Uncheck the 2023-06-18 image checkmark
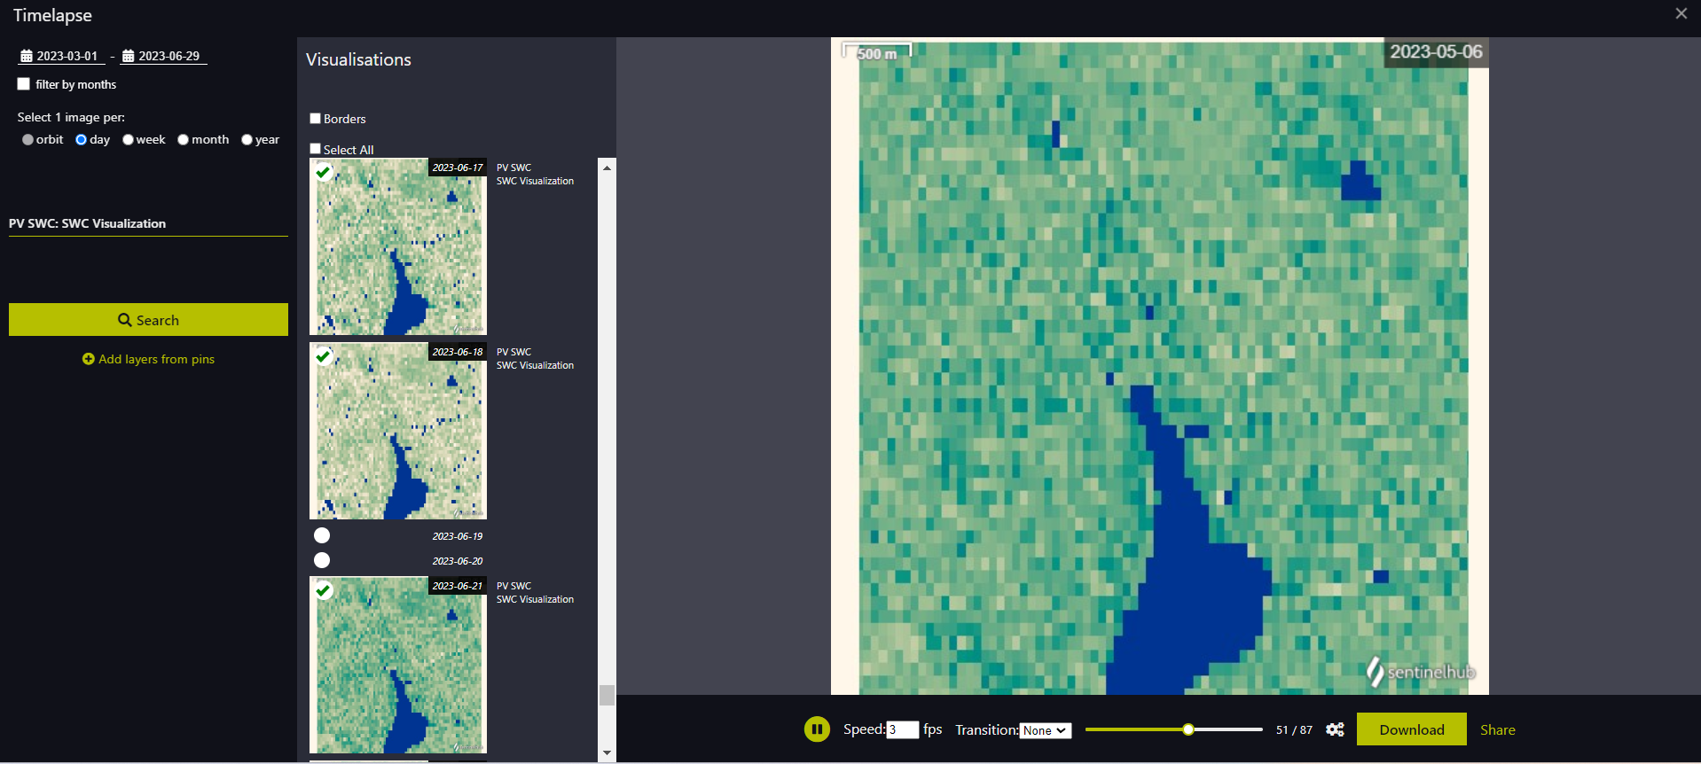Screen dimensions: 1701x764 (324, 356)
